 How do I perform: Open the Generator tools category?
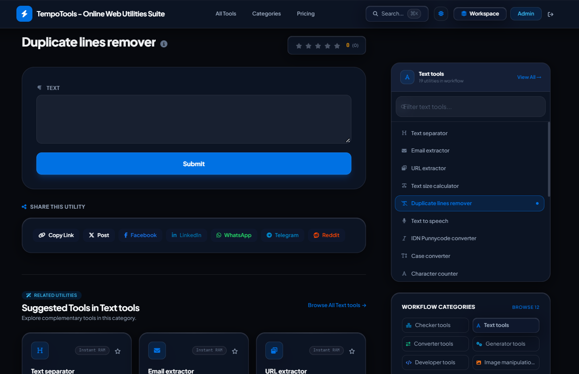tap(506, 344)
